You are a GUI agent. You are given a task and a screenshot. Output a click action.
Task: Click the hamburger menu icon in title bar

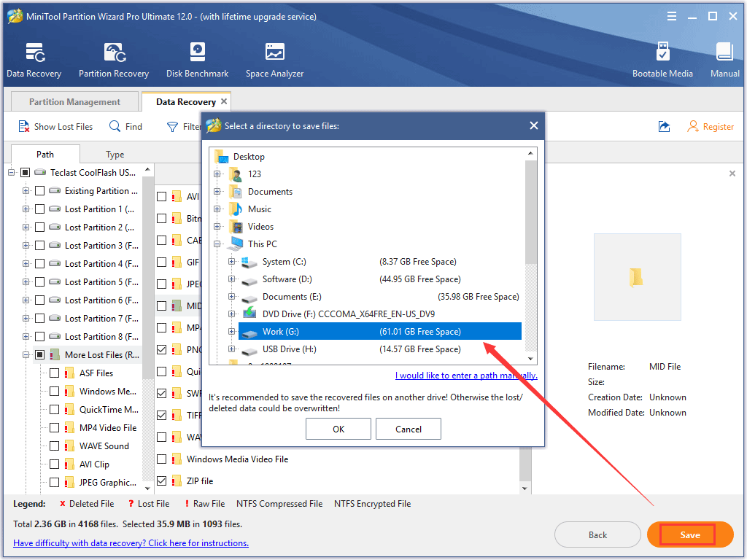pyautogui.click(x=672, y=17)
